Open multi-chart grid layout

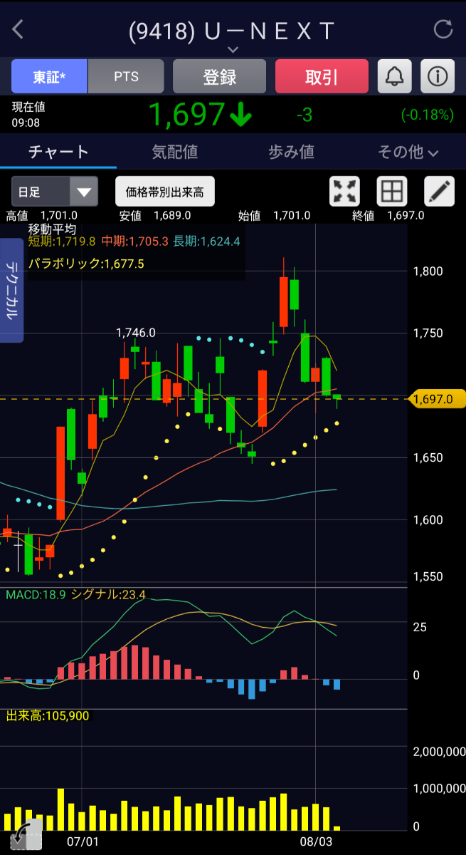[x=392, y=191]
